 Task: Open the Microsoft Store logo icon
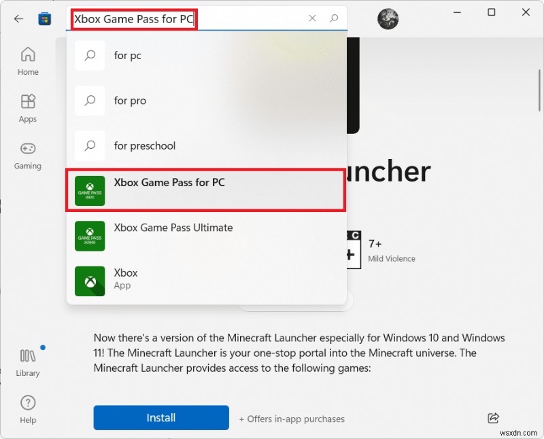coord(44,19)
